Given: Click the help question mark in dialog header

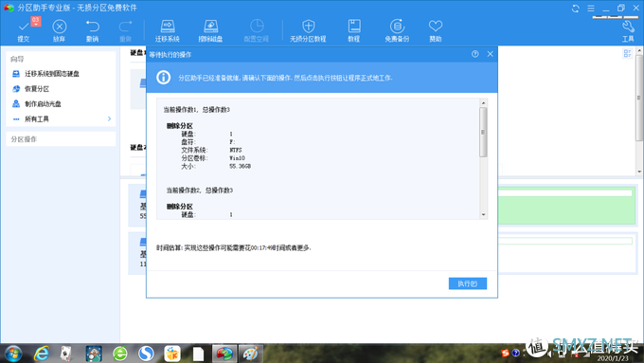Looking at the screenshot, I should pyautogui.click(x=474, y=54).
